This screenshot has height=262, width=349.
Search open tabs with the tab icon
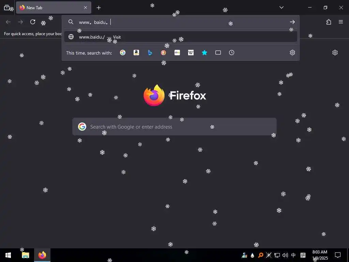tap(218, 53)
